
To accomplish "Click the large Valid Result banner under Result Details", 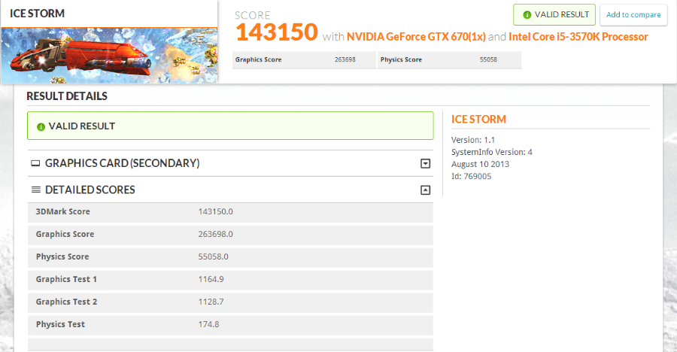I will [230, 126].
